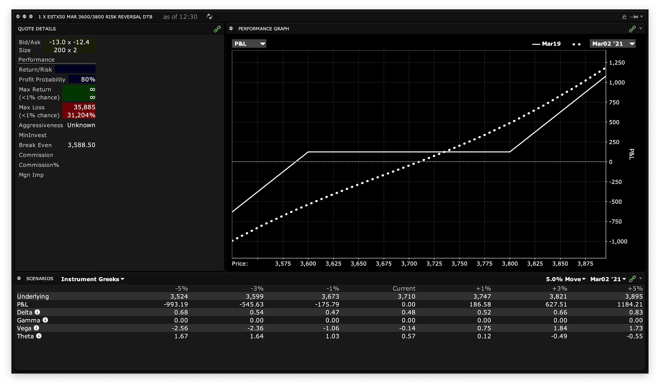660x387 pixels.
Task: Click the SCENARIOS panel title
Action: tap(40, 279)
